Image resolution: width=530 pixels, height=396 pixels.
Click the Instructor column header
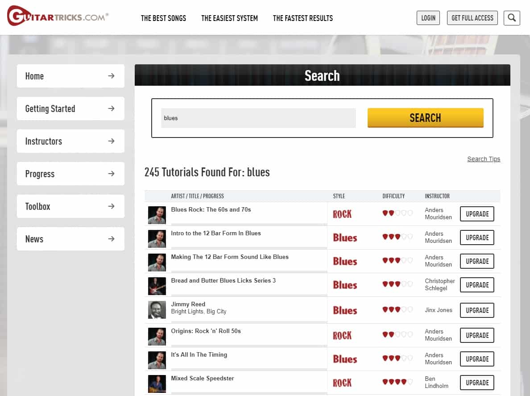(x=437, y=196)
